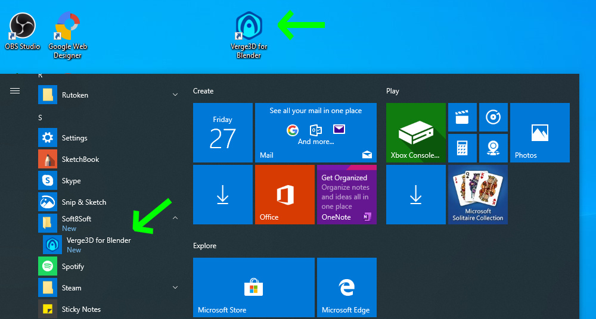Open the Xbox Console tile
The width and height of the screenshot is (596, 319).
click(x=416, y=133)
